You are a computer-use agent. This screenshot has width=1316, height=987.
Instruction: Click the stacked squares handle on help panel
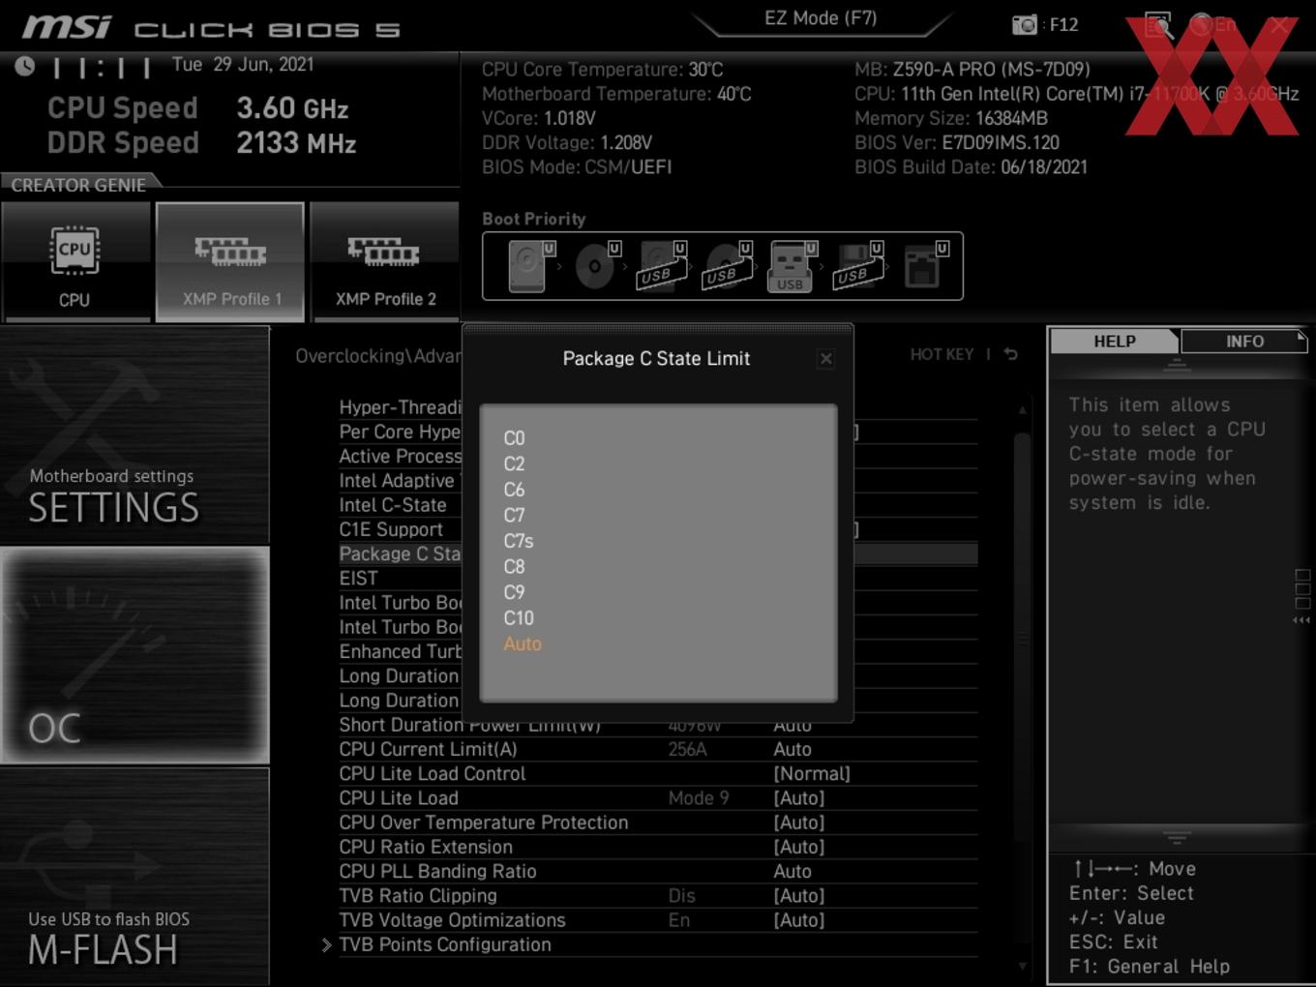tap(1302, 589)
